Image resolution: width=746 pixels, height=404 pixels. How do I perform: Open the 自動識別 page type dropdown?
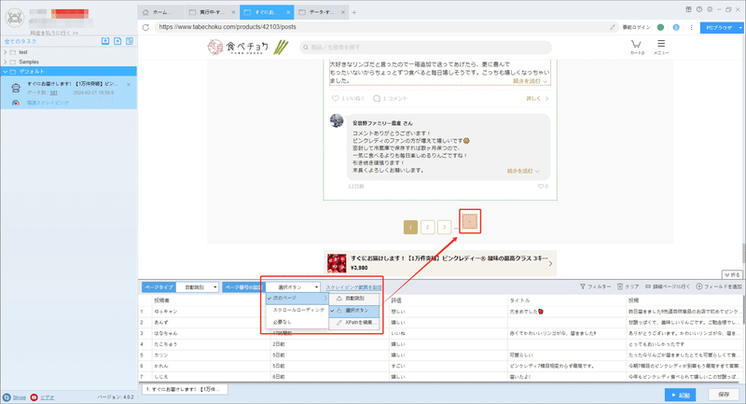(x=198, y=287)
